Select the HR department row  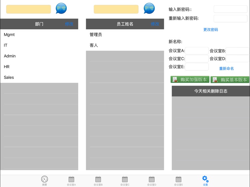click(x=39, y=67)
